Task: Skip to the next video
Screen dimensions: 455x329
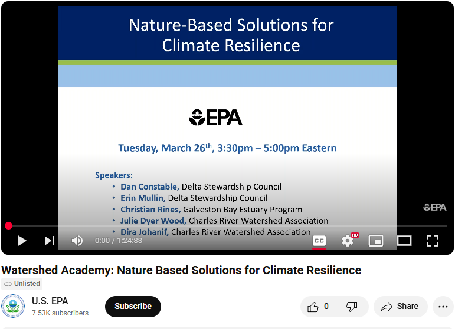Action: [50, 241]
